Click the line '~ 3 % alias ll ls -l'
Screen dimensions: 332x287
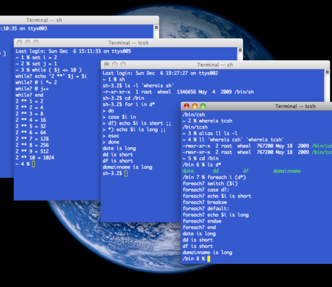(x=210, y=134)
